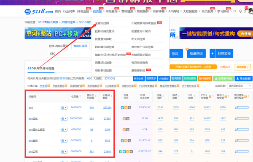Select 海量词过滤器 in the dropdown menu
253x162 pixels.
click(103, 63)
